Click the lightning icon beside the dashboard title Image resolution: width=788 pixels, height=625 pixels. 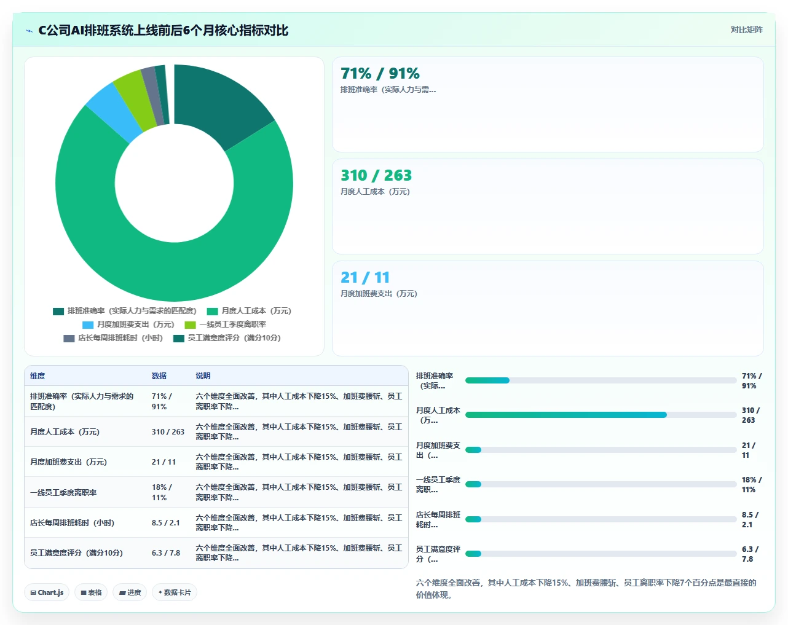click(x=29, y=31)
